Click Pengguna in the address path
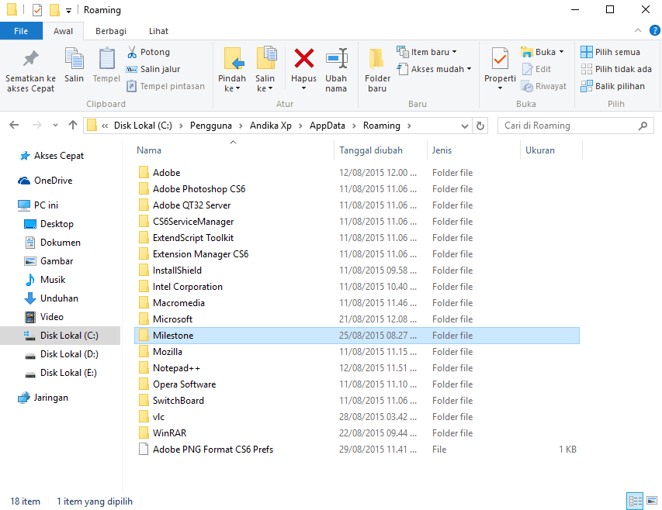The image size is (662, 510). 210,126
